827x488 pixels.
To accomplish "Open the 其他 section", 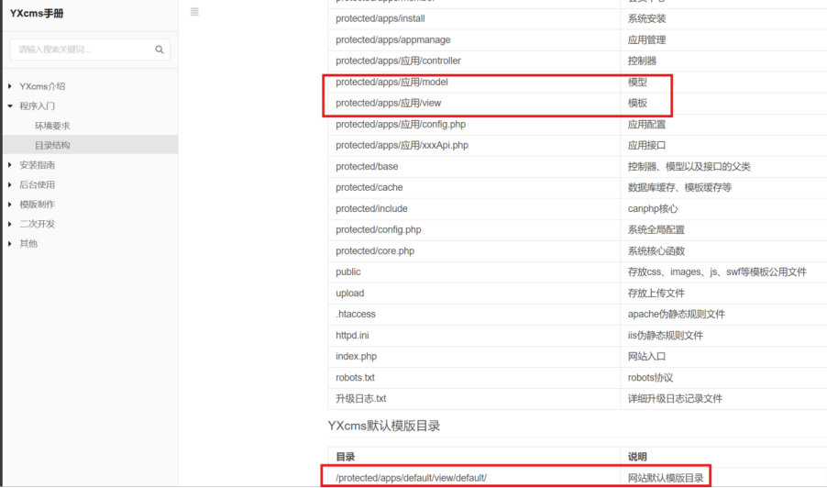I will 28,243.
